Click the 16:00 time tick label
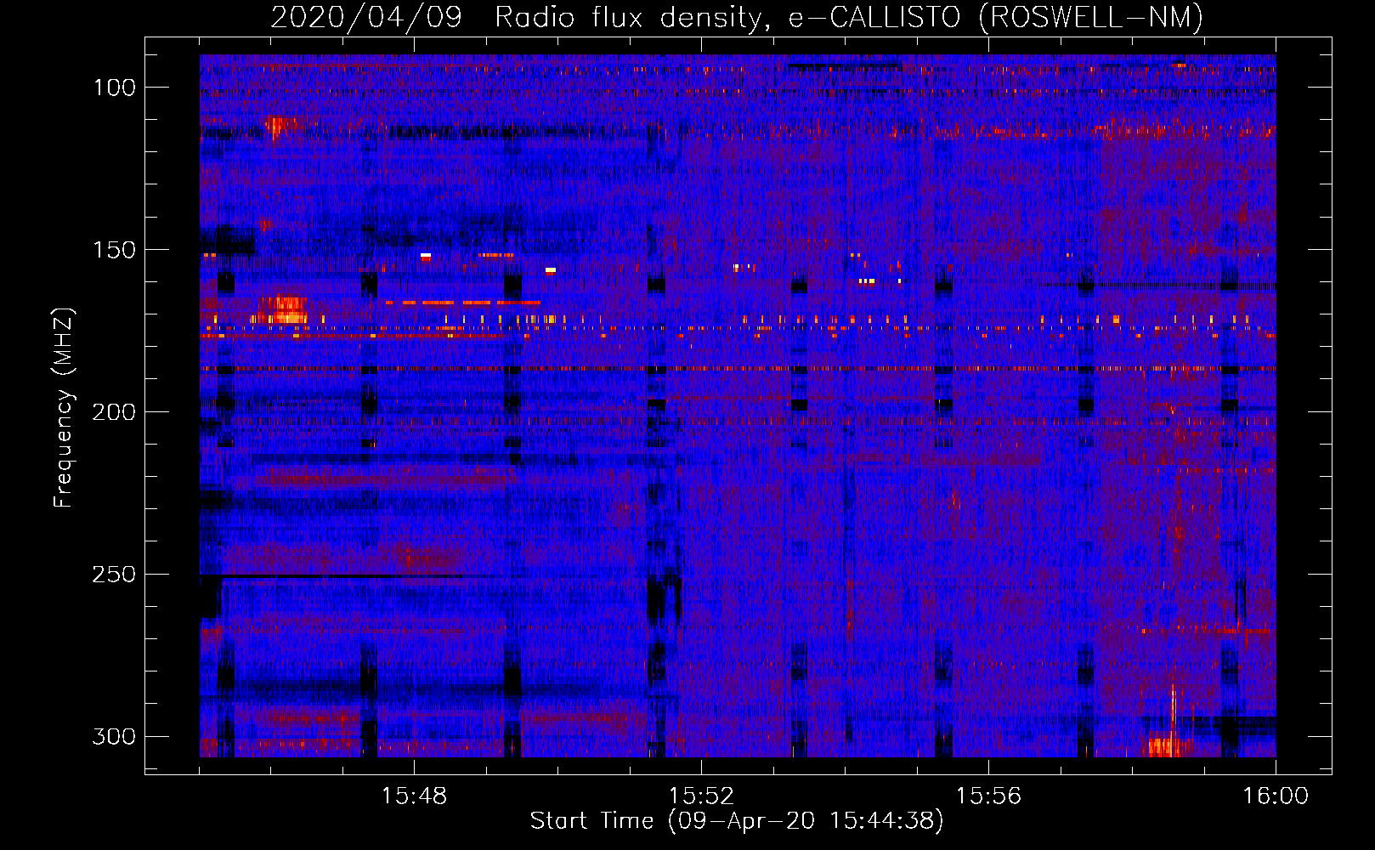Screen dimensions: 1375x850 coord(1276,796)
